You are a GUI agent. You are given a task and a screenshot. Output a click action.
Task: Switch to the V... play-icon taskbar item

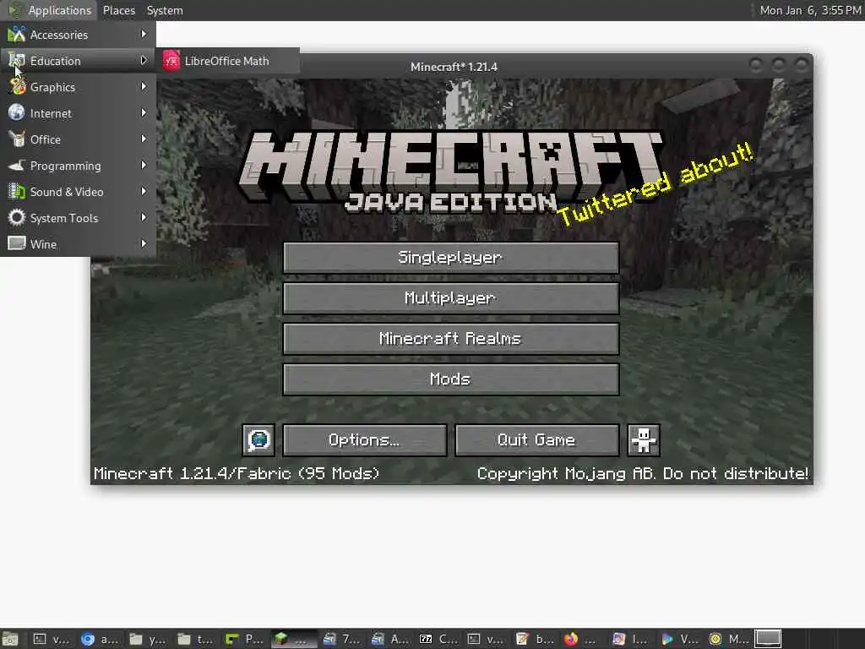coord(680,639)
